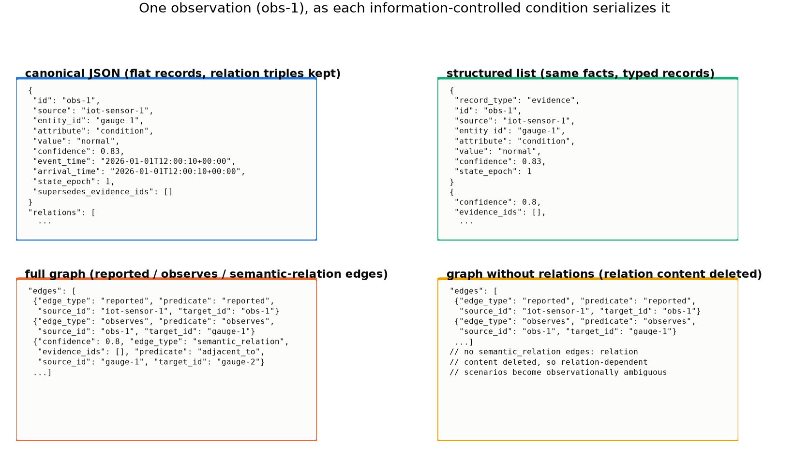The width and height of the screenshot is (809, 457).
Task: Click the "edges": [ line in full graph
Action: click(52, 291)
